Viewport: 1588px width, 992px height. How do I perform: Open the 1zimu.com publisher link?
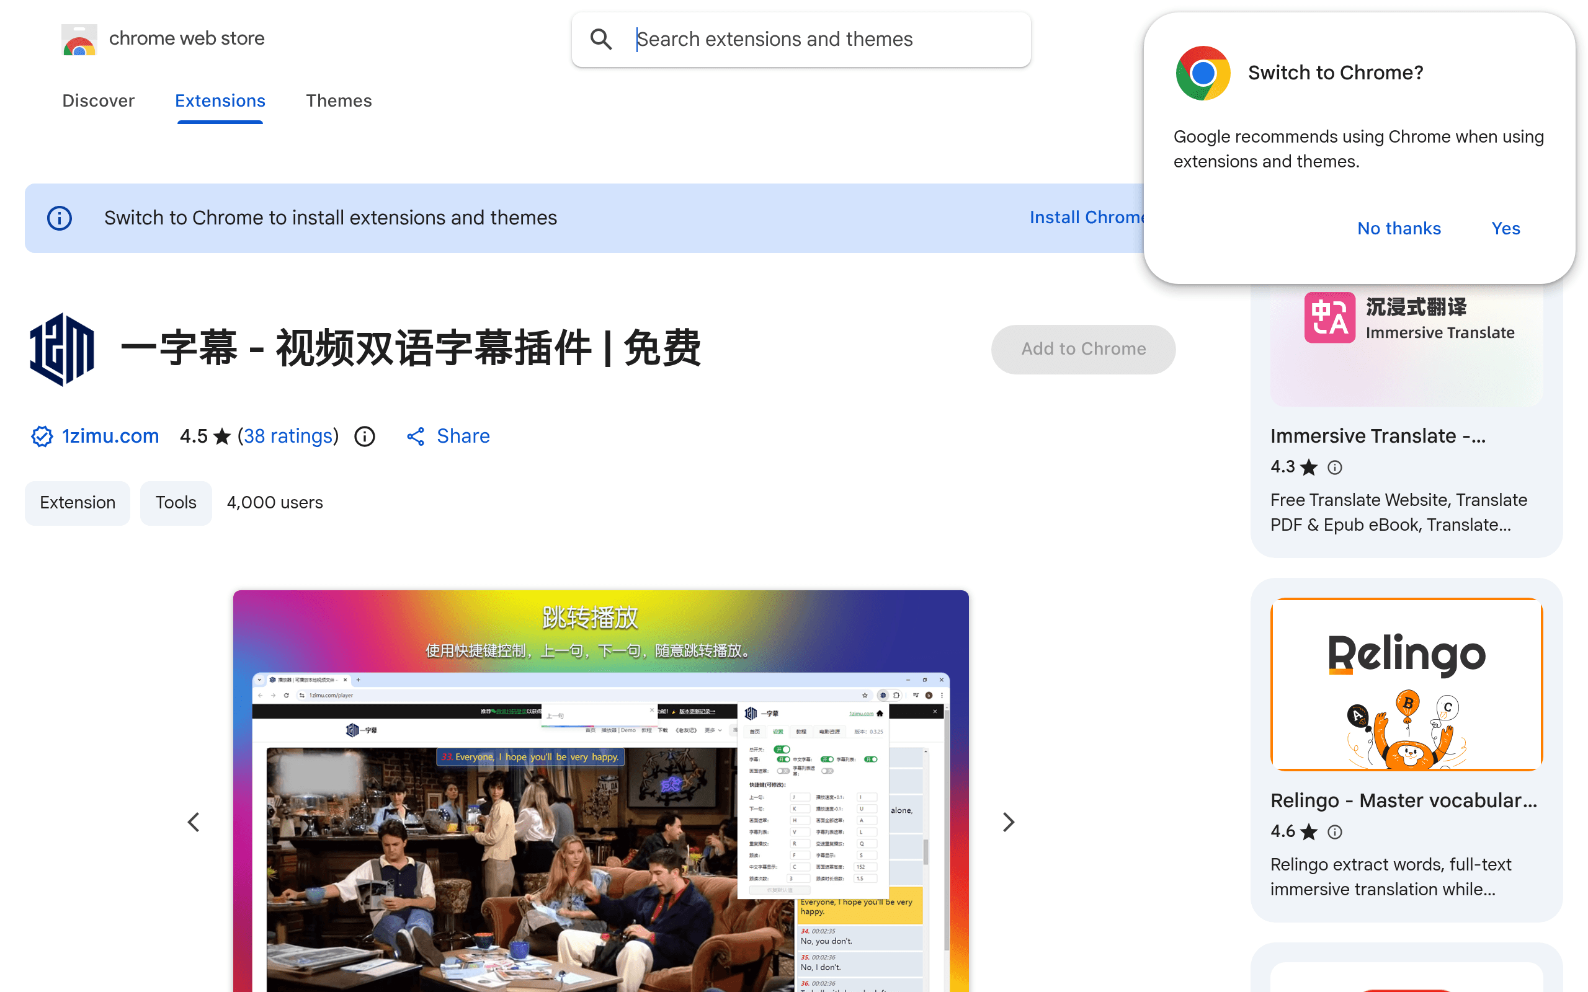coord(110,436)
